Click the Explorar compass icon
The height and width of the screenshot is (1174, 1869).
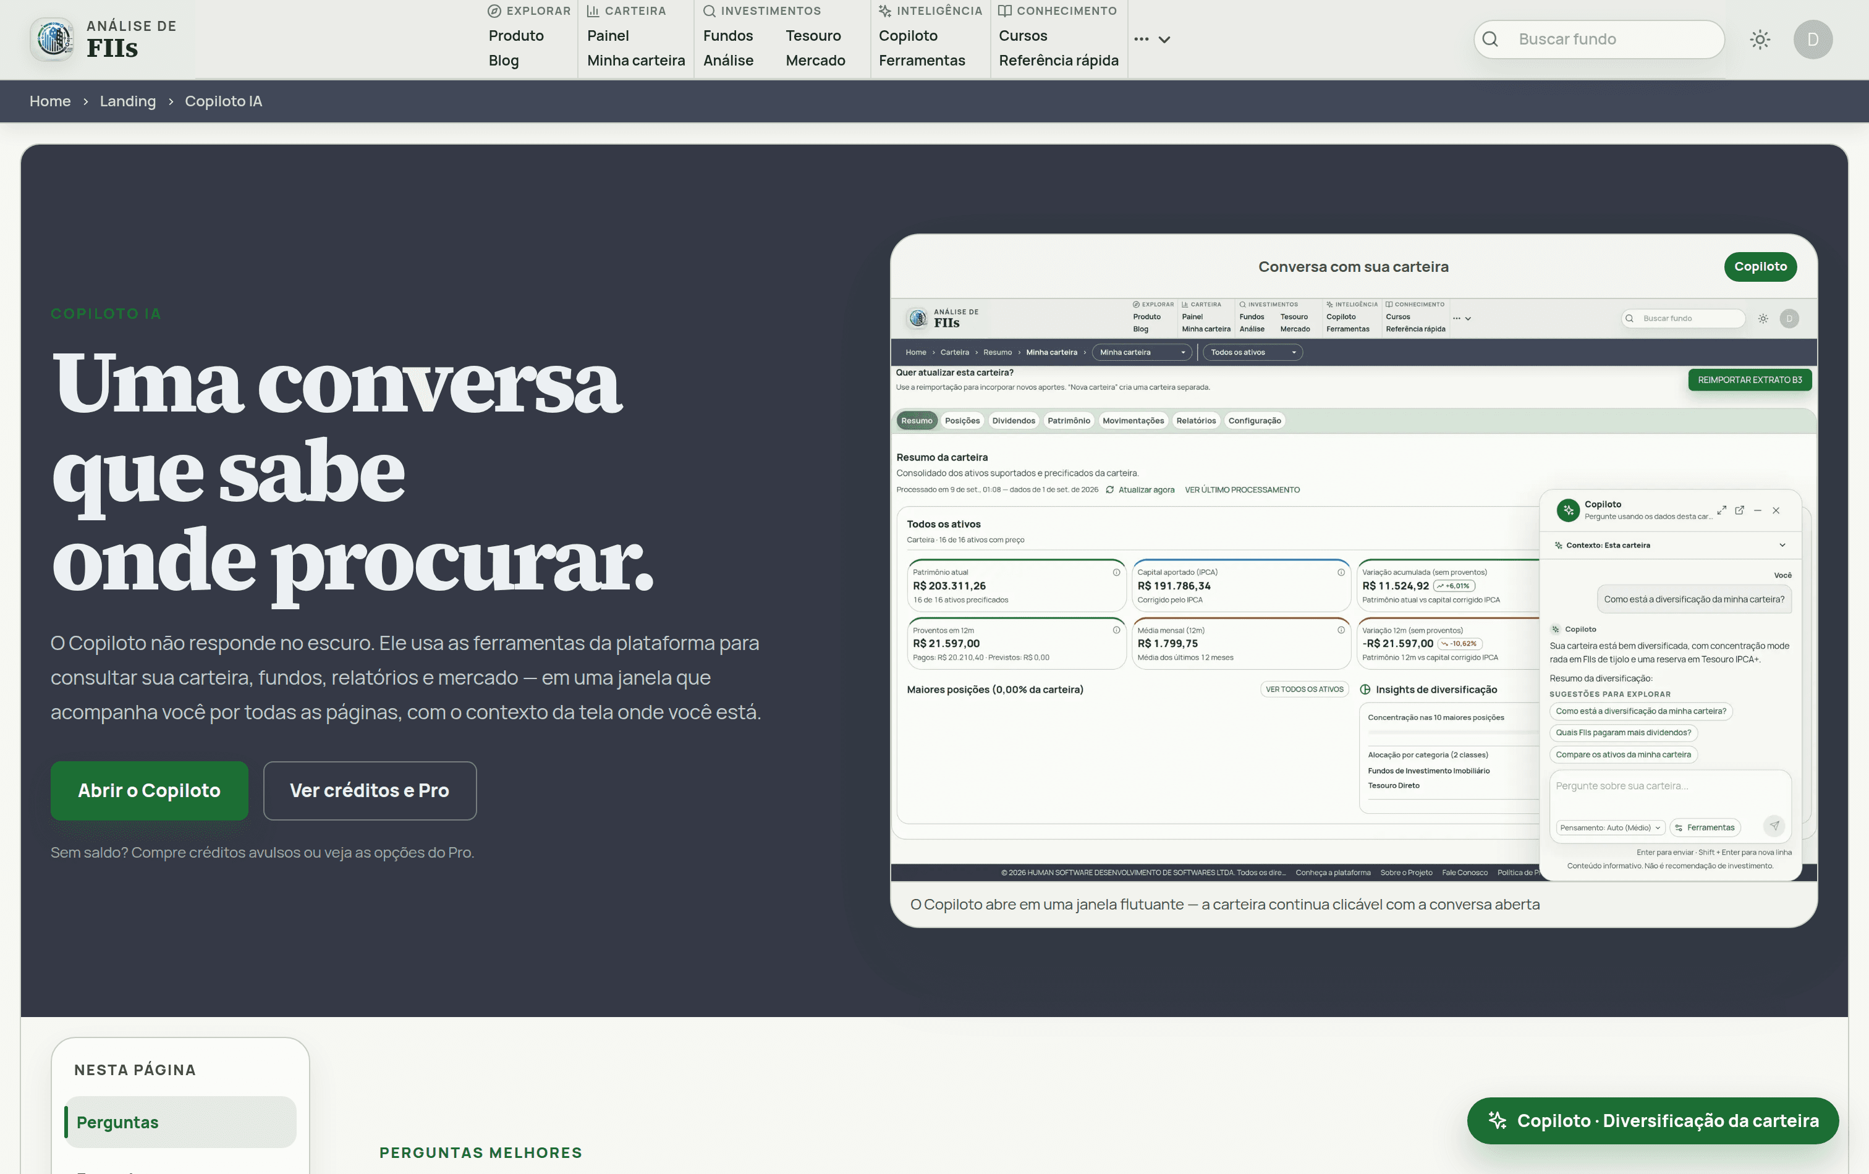494,11
